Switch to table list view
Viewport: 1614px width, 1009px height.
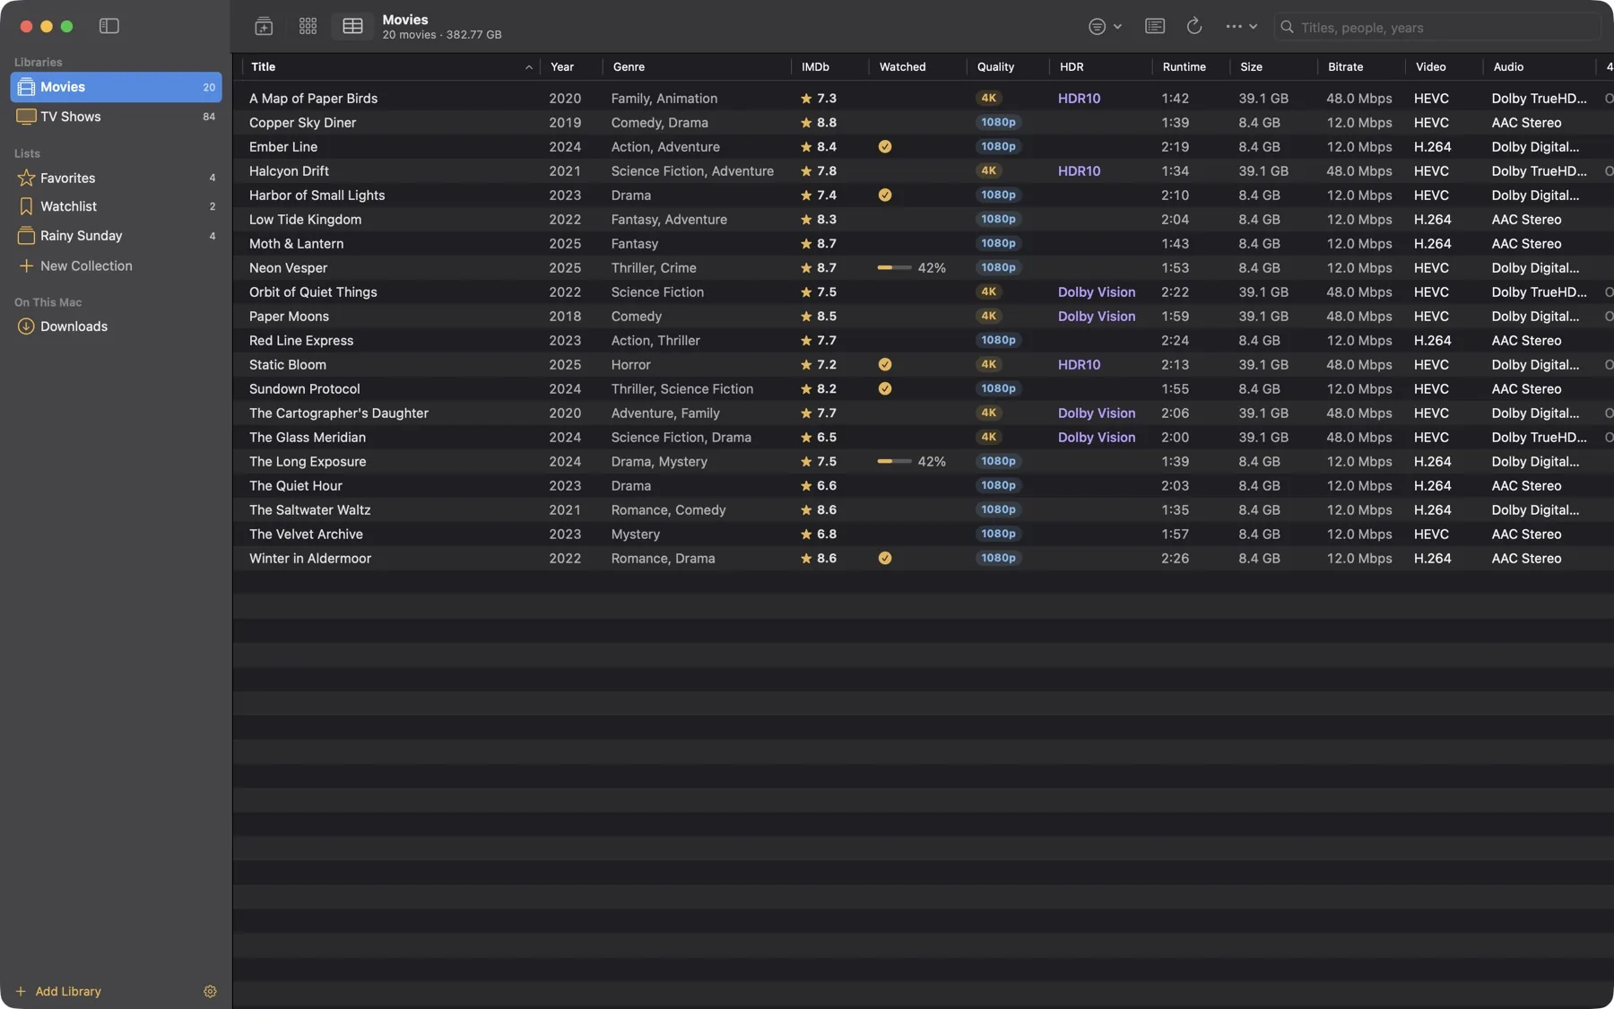tap(352, 27)
